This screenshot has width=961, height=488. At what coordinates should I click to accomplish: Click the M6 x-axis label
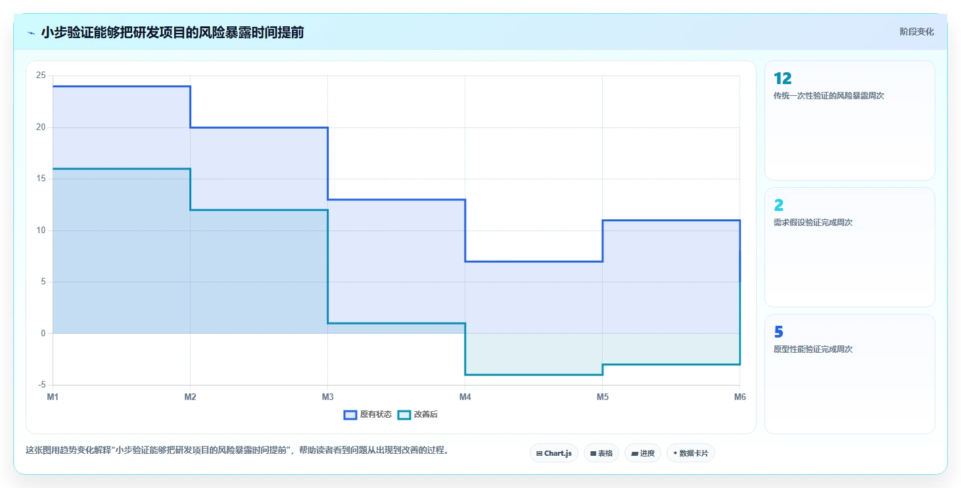[x=739, y=397]
